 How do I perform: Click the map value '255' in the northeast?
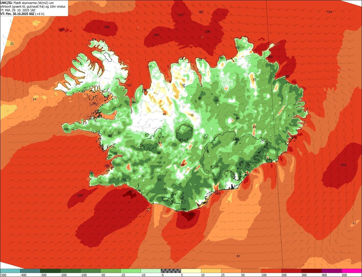coord(270,57)
